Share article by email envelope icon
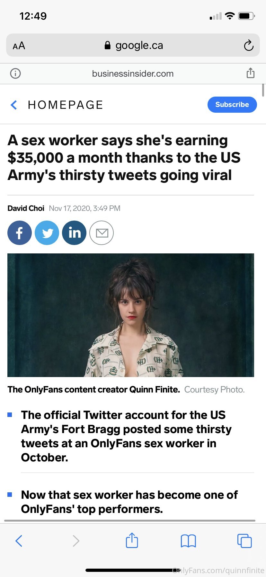Viewport: 266px width, 577px height. point(102,233)
